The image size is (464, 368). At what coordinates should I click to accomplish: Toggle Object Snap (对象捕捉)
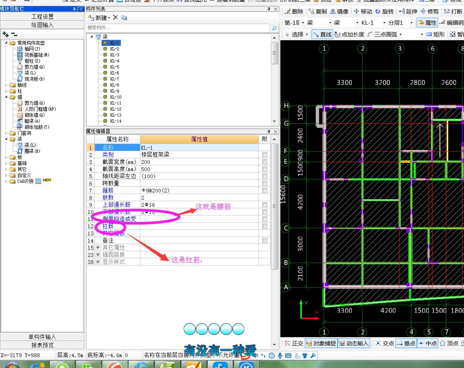pos(321,343)
